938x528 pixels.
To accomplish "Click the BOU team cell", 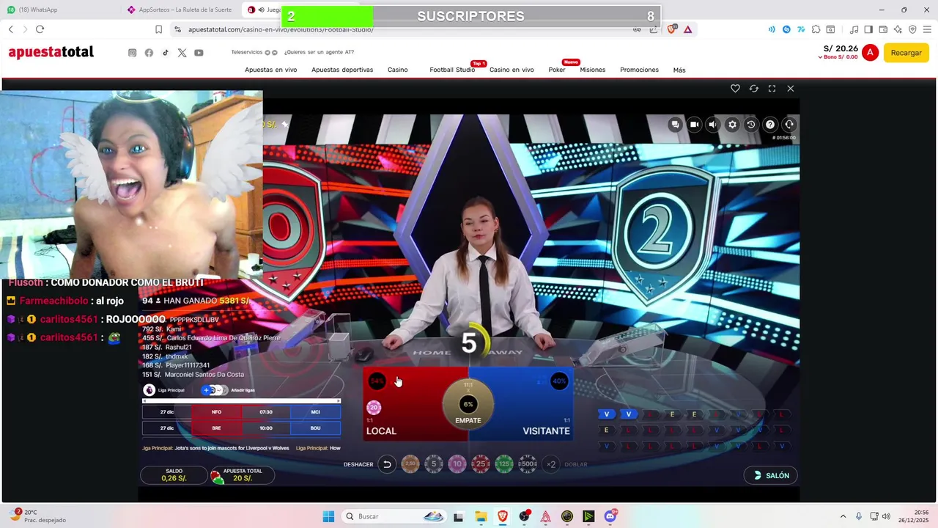I will click(x=315, y=428).
